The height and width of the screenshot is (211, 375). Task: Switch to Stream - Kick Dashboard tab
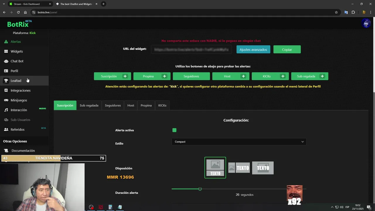pyautogui.click(x=27, y=4)
